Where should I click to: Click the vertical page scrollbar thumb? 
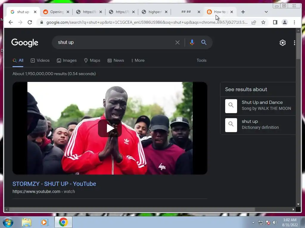[298, 46]
